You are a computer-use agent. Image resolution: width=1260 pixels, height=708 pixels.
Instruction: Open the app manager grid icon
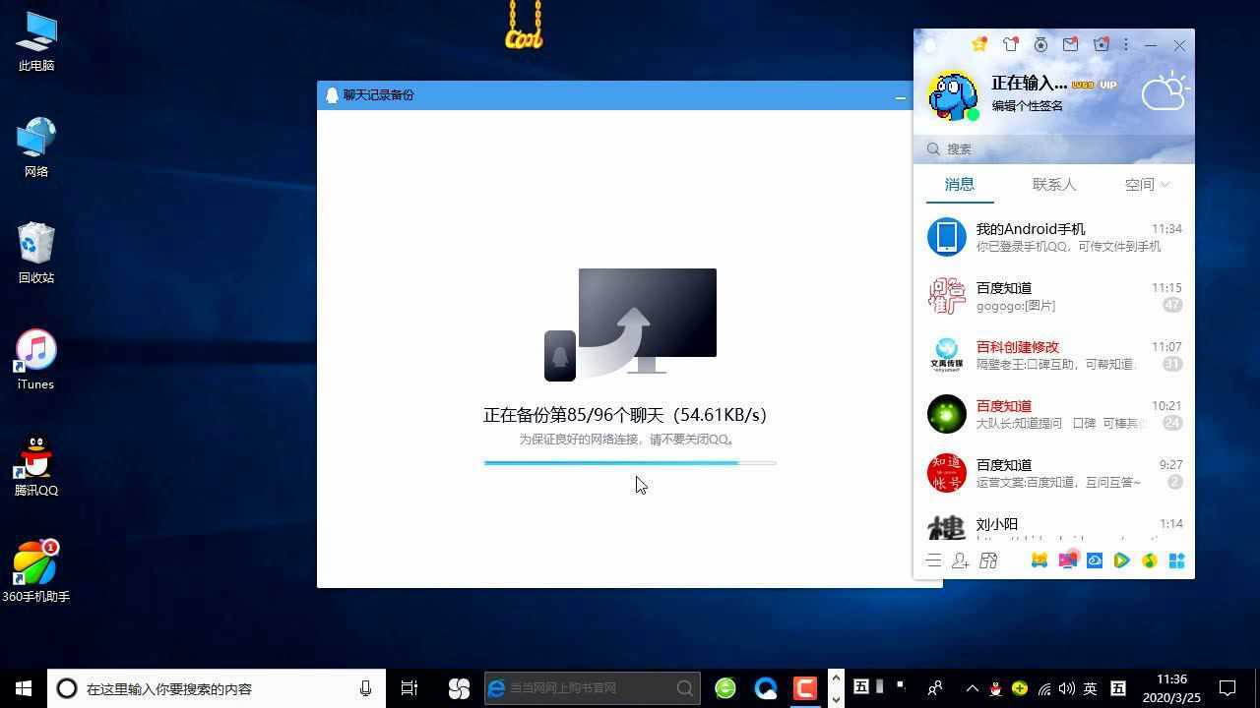point(1176,560)
